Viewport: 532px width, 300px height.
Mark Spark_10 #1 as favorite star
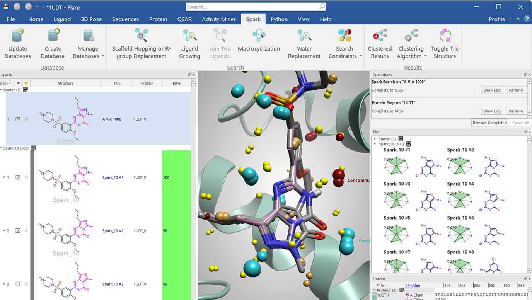click(x=26, y=177)
